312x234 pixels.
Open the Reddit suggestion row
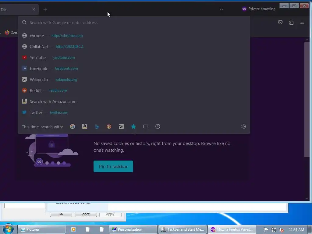click(134, 90)
